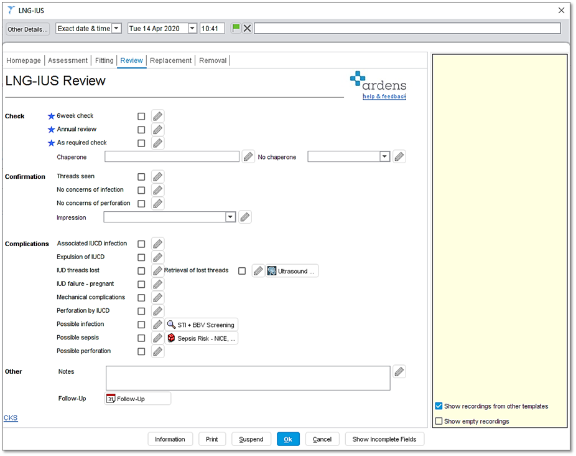The width and height of the screenshot is (576, 456).
Task: Check the Show empty recordings option
Action: [439, 421]
